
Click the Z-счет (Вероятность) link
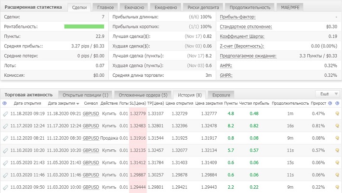(x=242, y=46)
